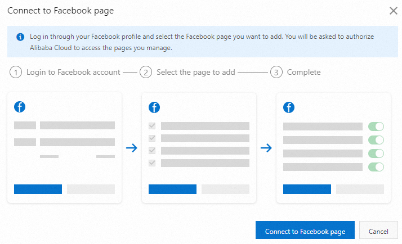
Task: Click the 'Alibaba Cloud to access the pages' banner line
Action: point(101,48)
